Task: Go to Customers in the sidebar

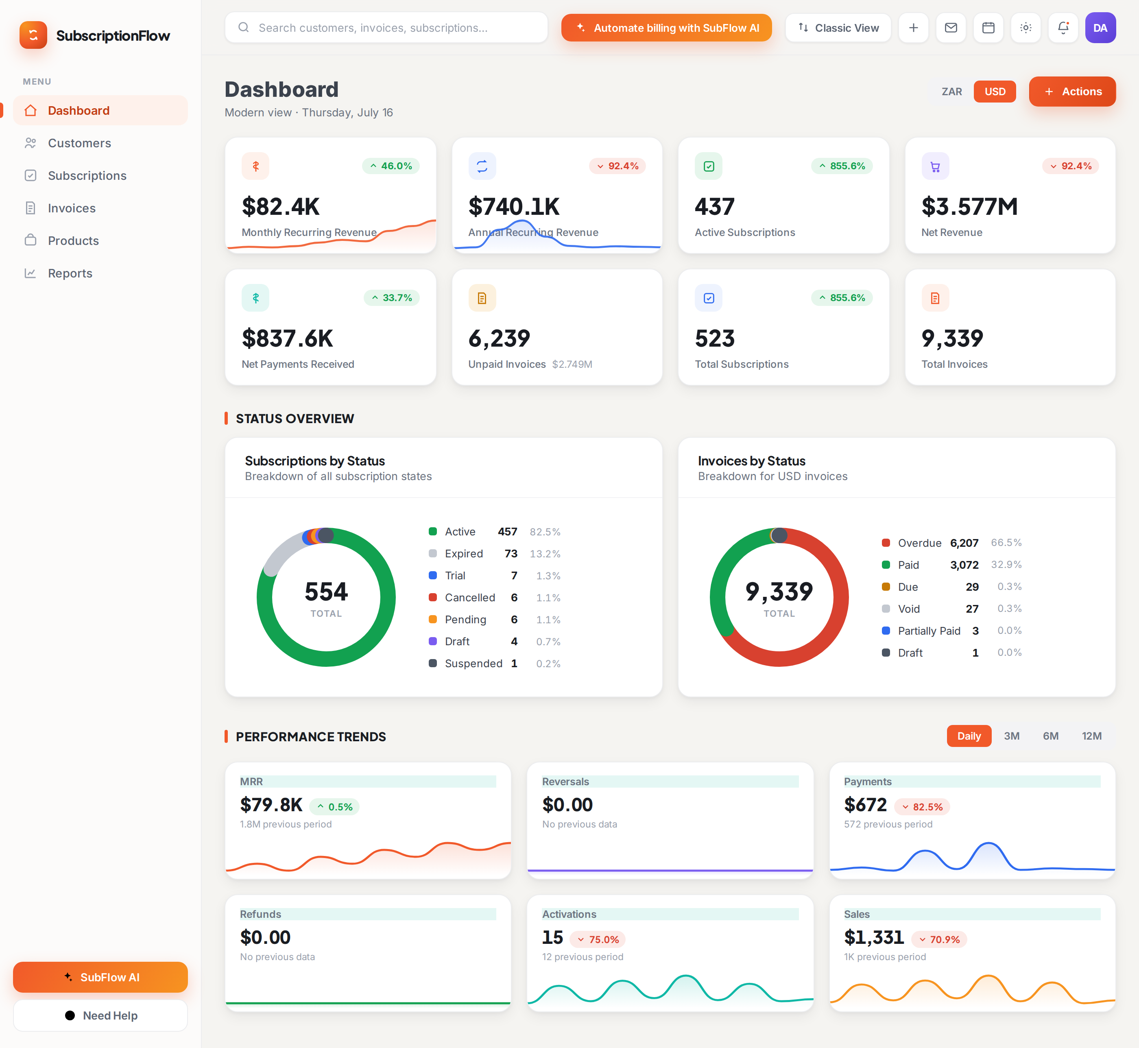Action: (100, 143)
